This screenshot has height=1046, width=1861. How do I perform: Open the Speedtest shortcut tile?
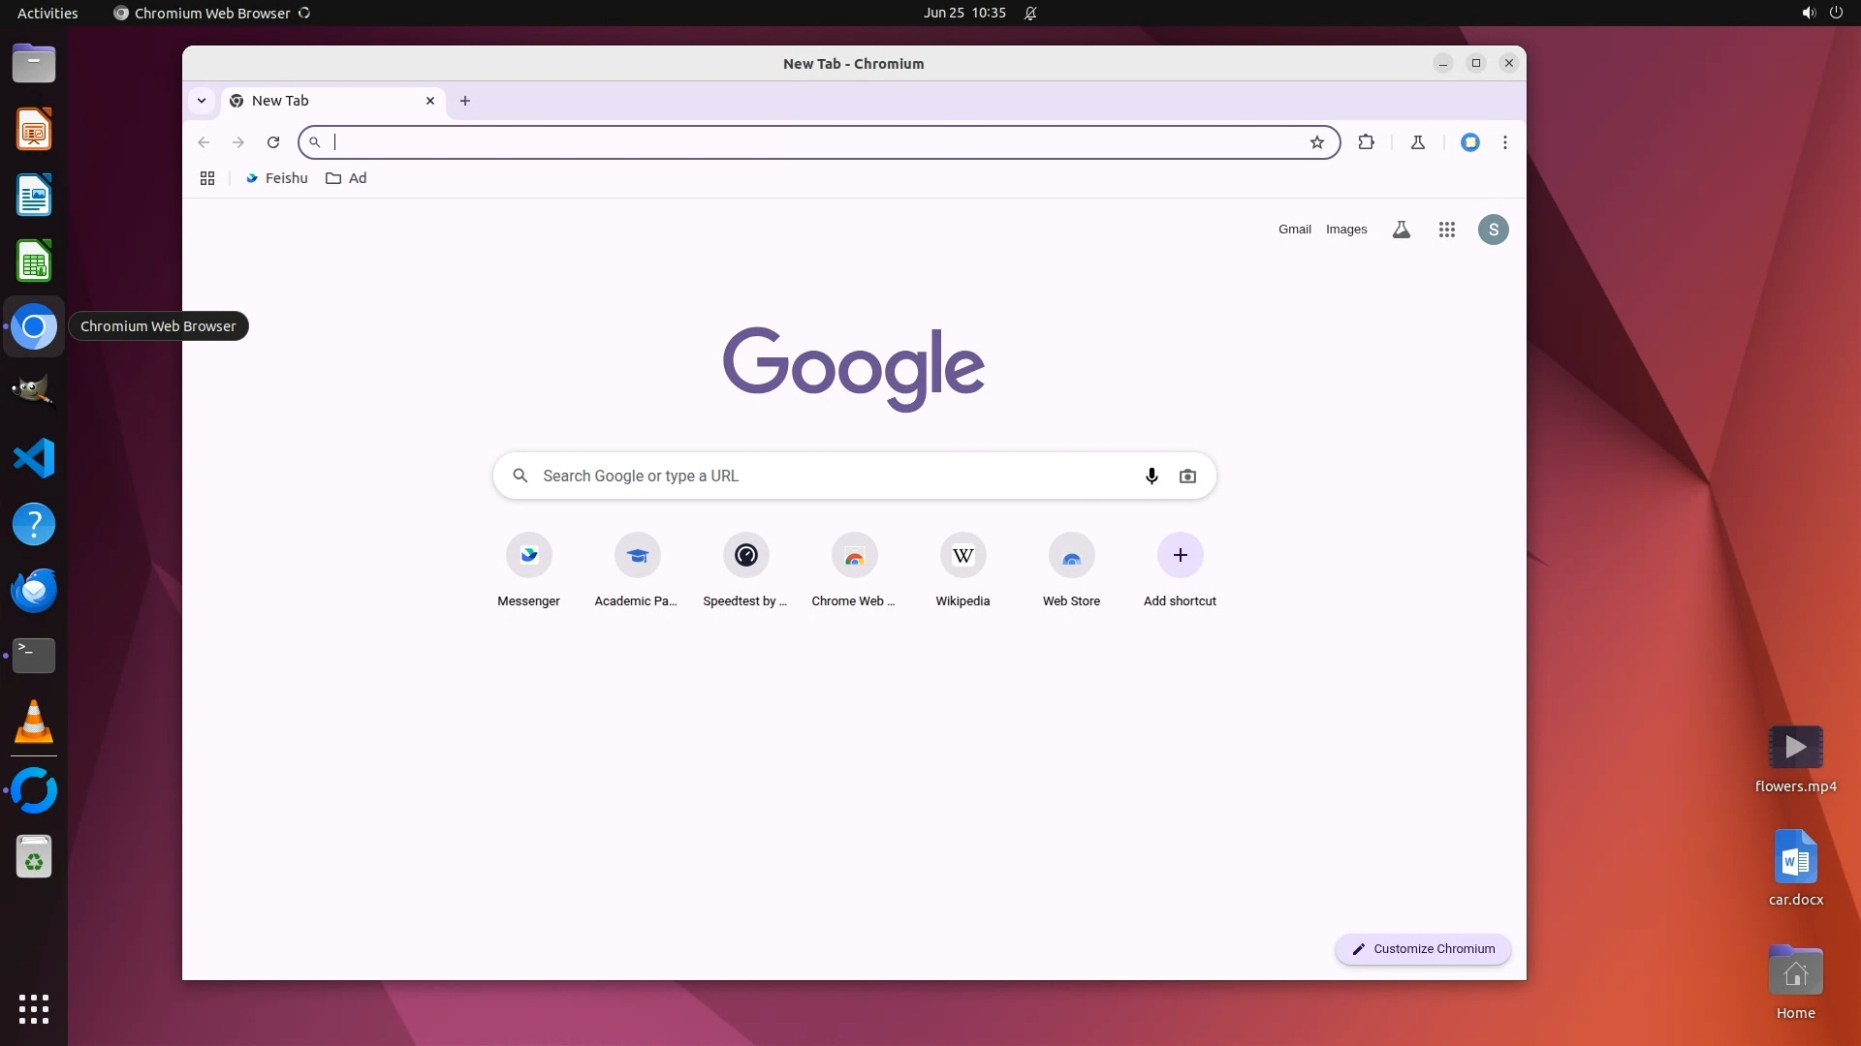[x=745, y=555]
